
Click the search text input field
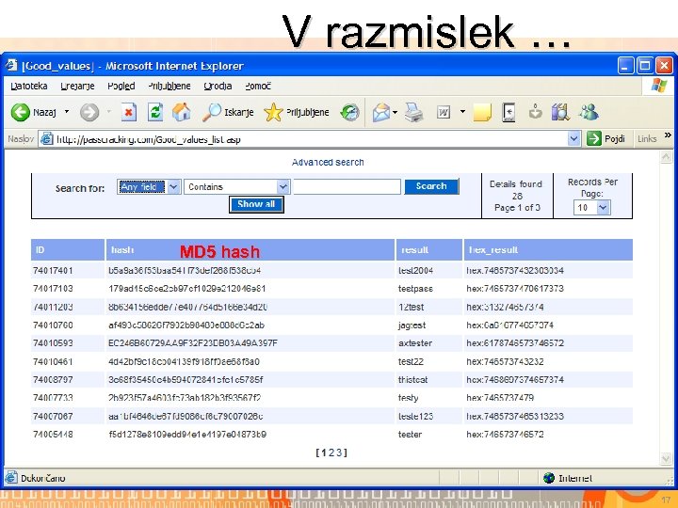tap(347, 186)
